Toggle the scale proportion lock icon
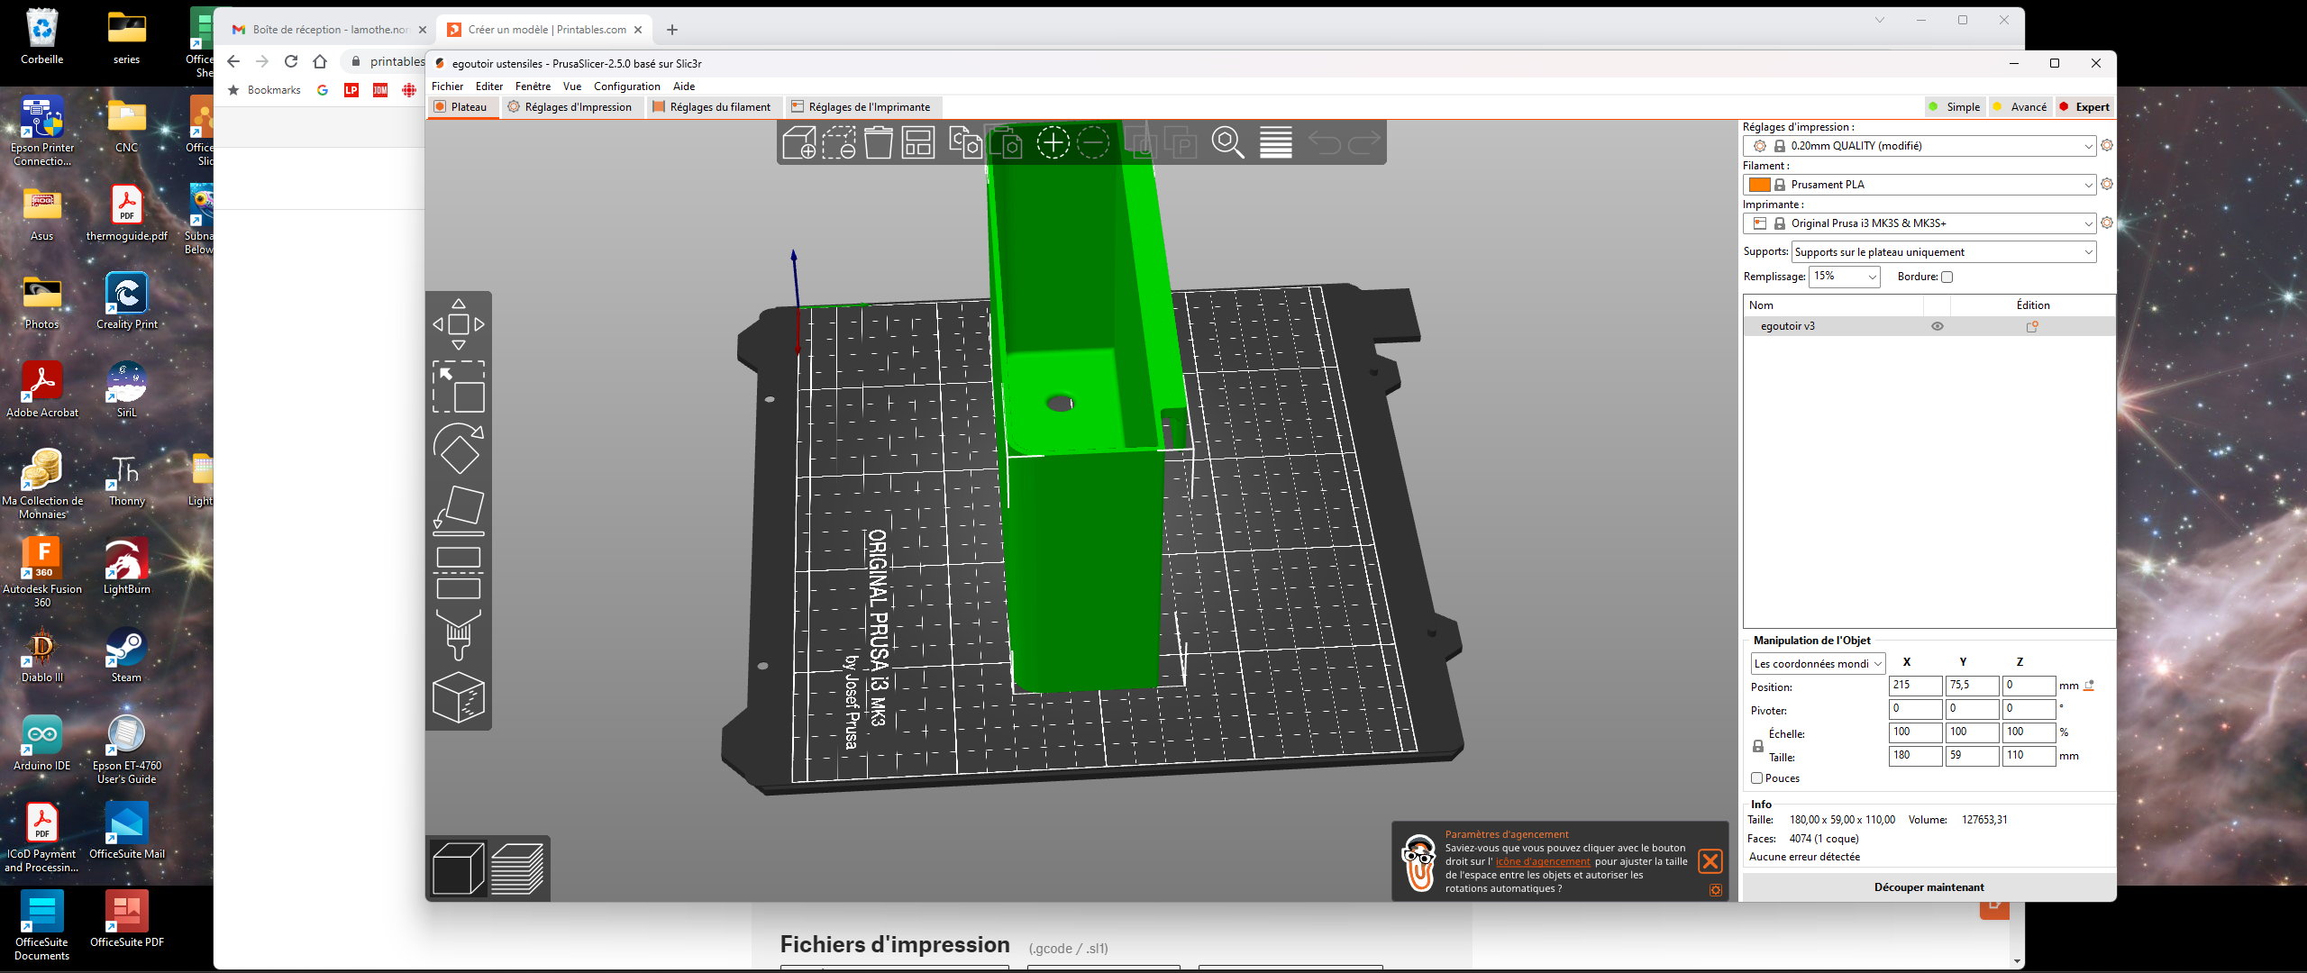Screen dimensions: 2307x973 1757,746
